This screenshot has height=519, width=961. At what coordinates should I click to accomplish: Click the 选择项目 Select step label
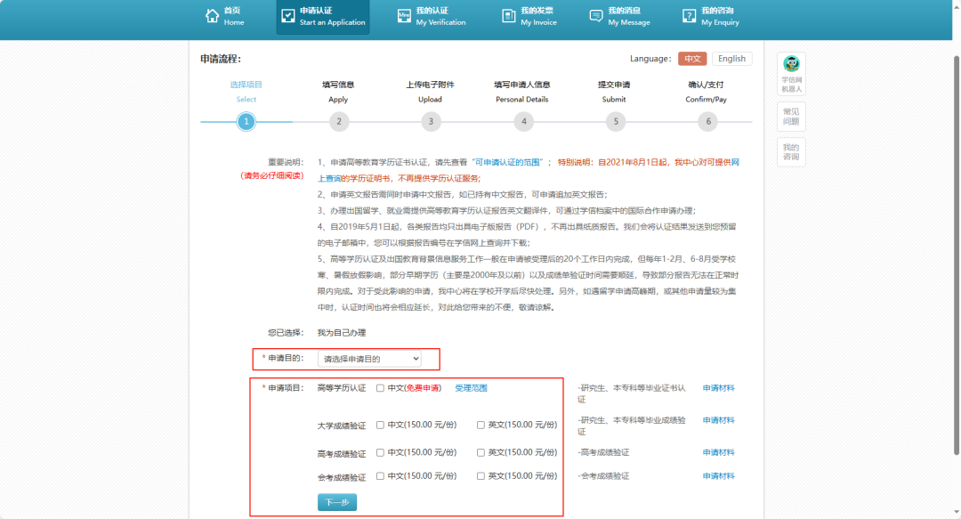(x=246, y=92)
